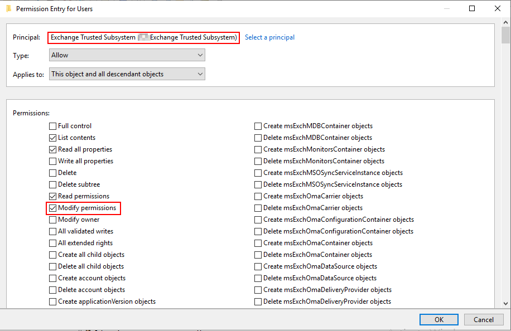This screenshot has height=331, width=511.
Task: Uncheck the List contents checkbox
Action: [x=52, y=138]
